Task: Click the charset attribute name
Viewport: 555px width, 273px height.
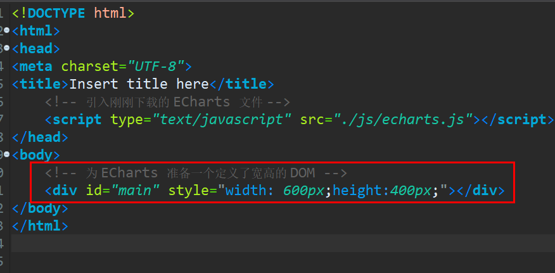Action: 90,67
